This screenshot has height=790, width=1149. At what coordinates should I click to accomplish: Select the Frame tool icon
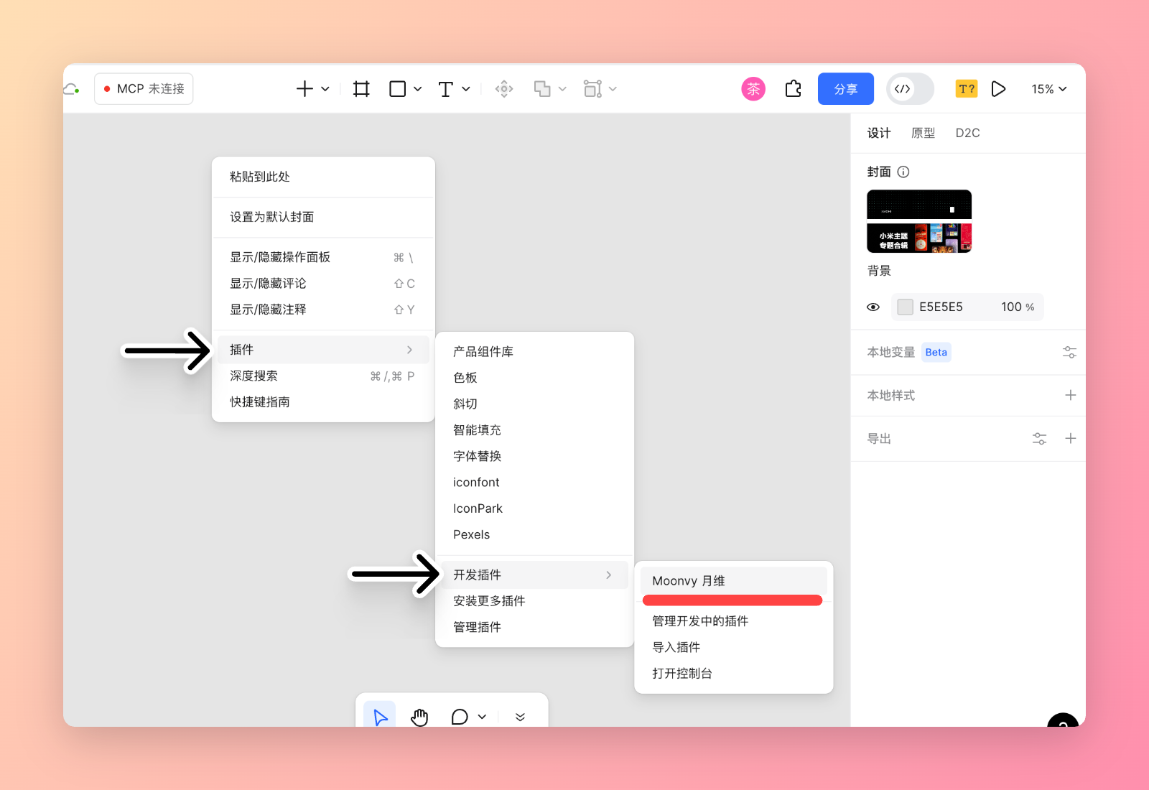click(x=361, y=89)
